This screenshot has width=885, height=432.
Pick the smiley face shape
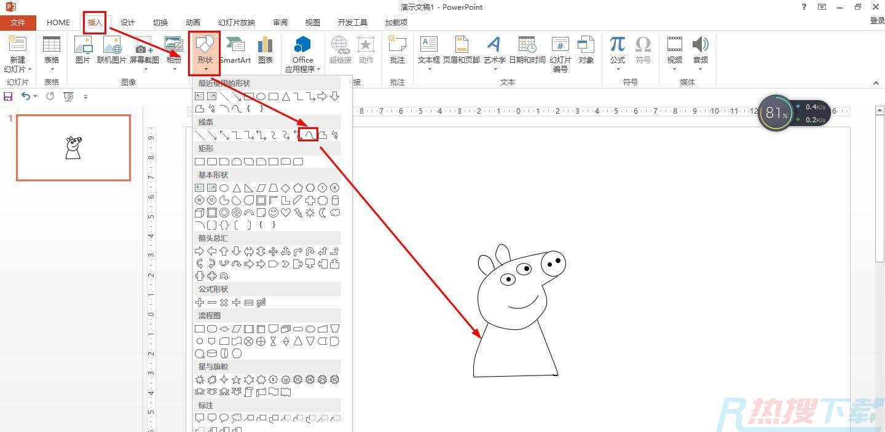[273, 213]
